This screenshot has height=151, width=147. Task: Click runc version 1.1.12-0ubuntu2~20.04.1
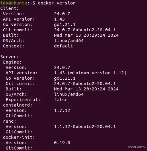[x=85, y=127]
